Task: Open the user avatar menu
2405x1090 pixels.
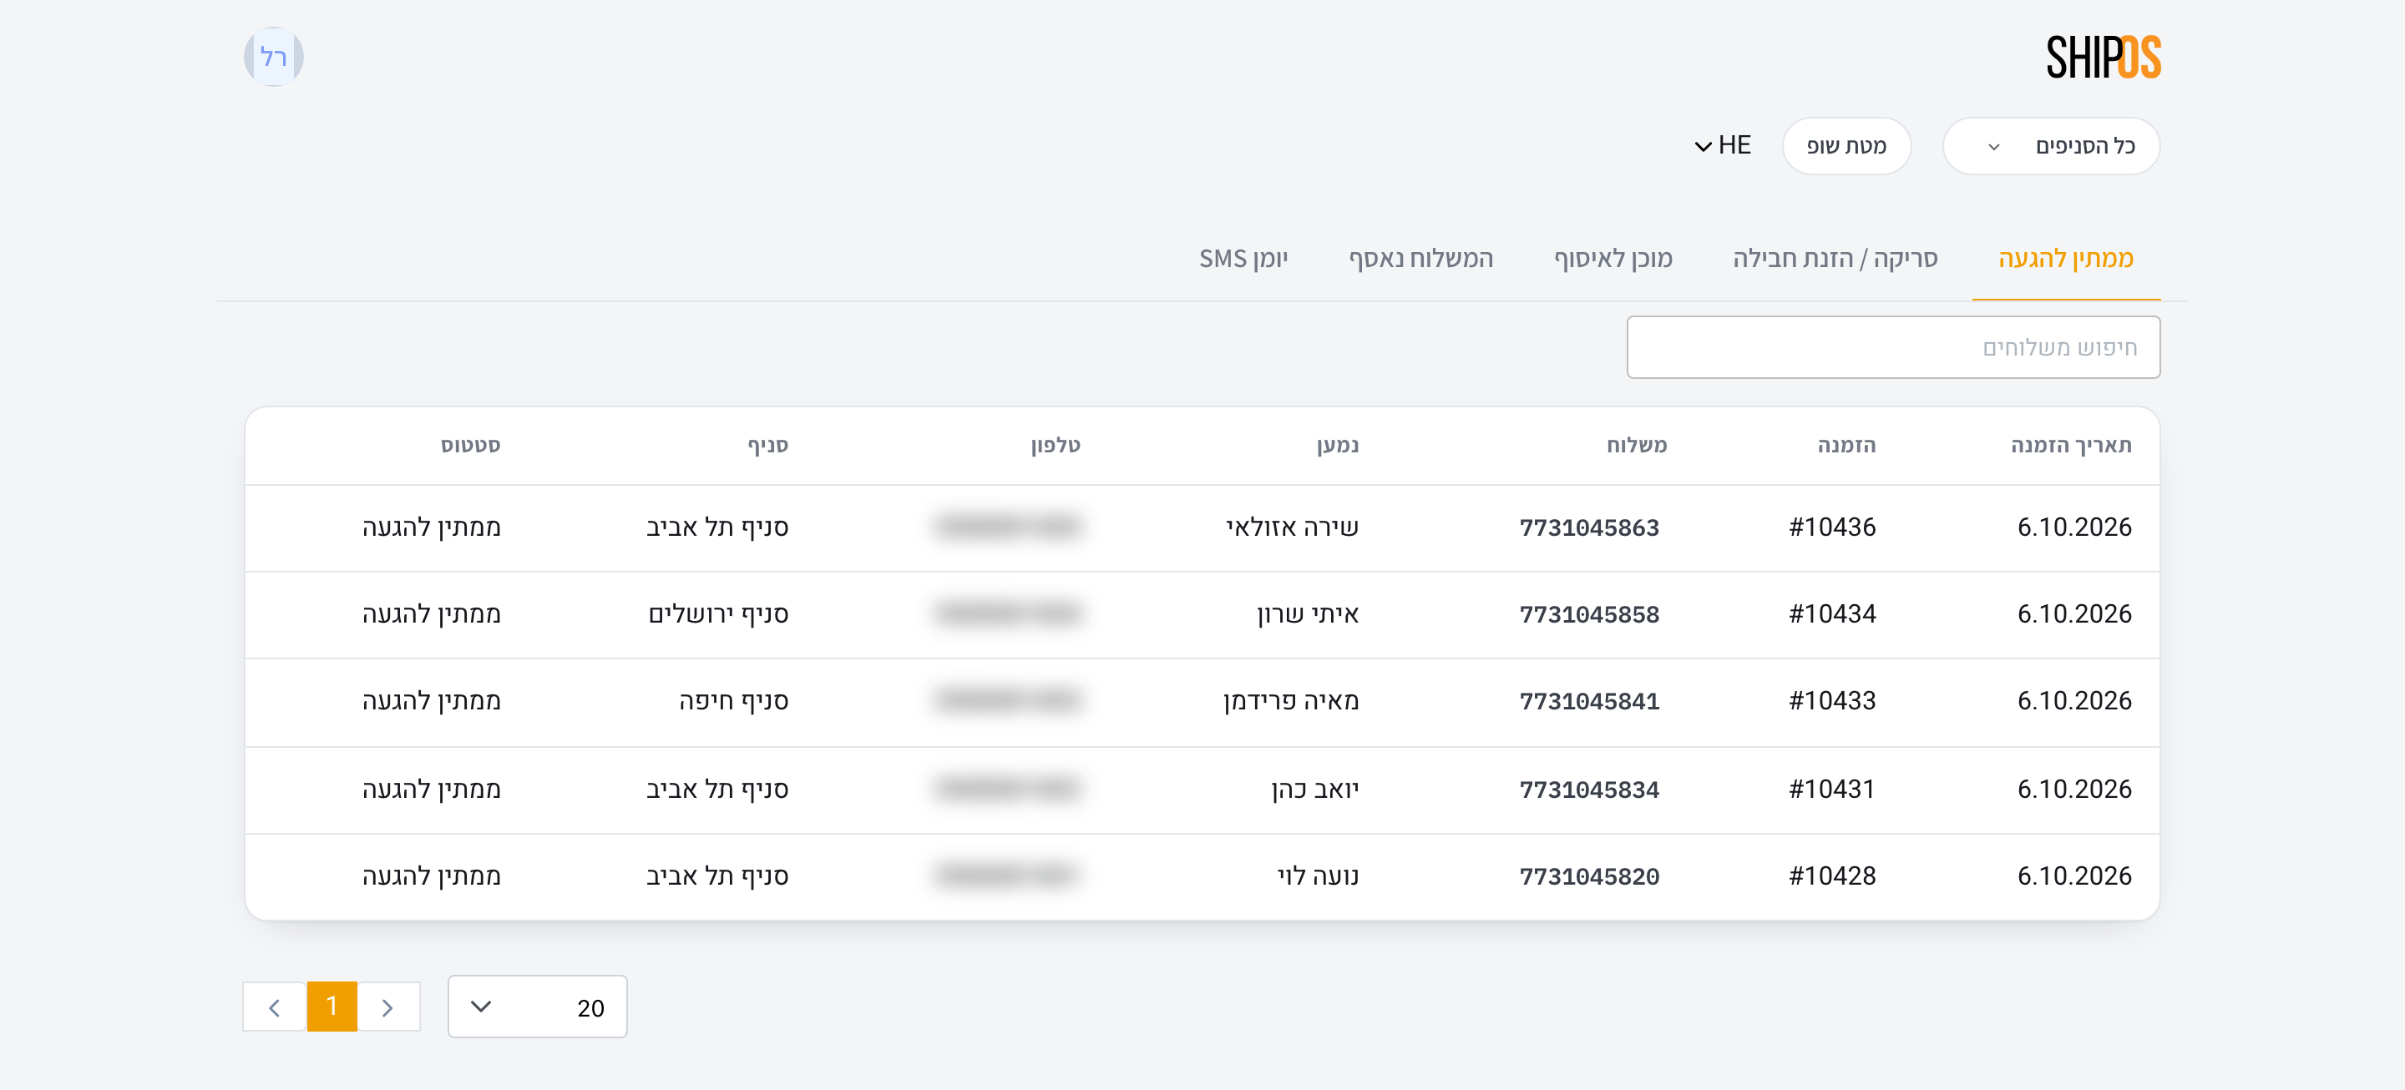Action: (274, 57)
